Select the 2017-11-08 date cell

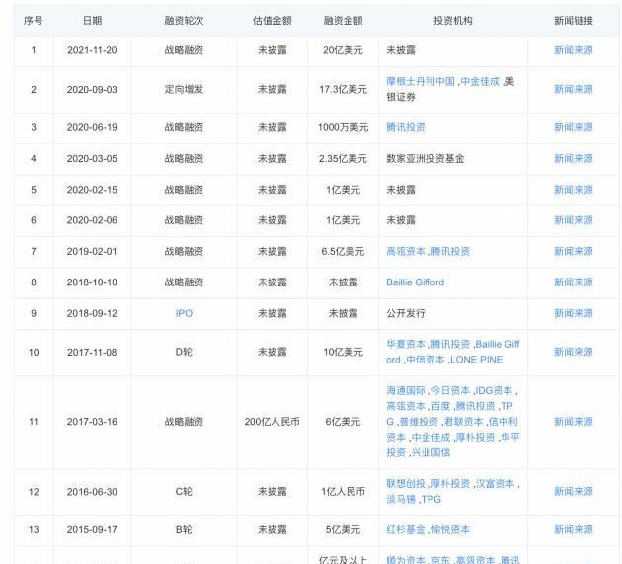(x=92, y=352)
